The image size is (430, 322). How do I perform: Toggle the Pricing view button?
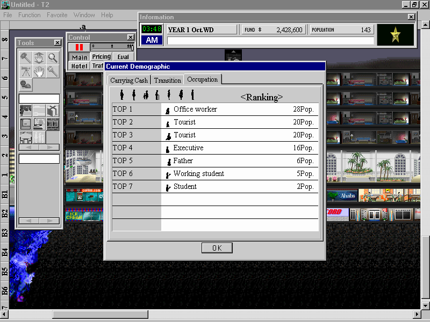tap(101, 57)
